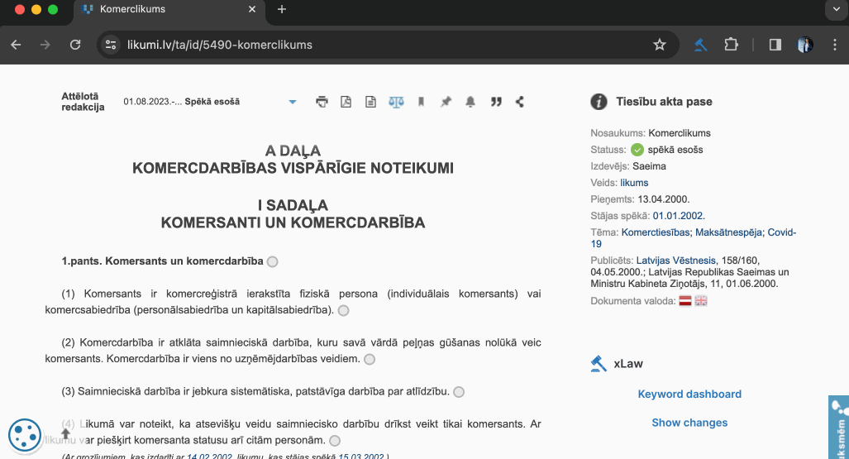Click the scroll-to-top arrow icon
The width and height of the screenshot is (849, 459).
click(x=65, y=433)
